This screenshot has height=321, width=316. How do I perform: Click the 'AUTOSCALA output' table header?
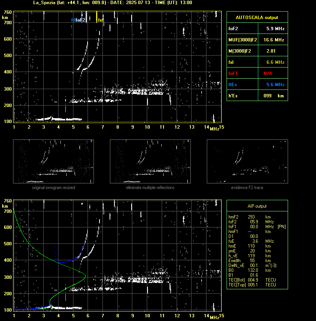(x=257, y=17)
